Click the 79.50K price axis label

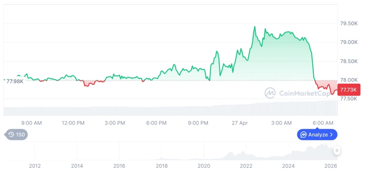tap(349, 23)
